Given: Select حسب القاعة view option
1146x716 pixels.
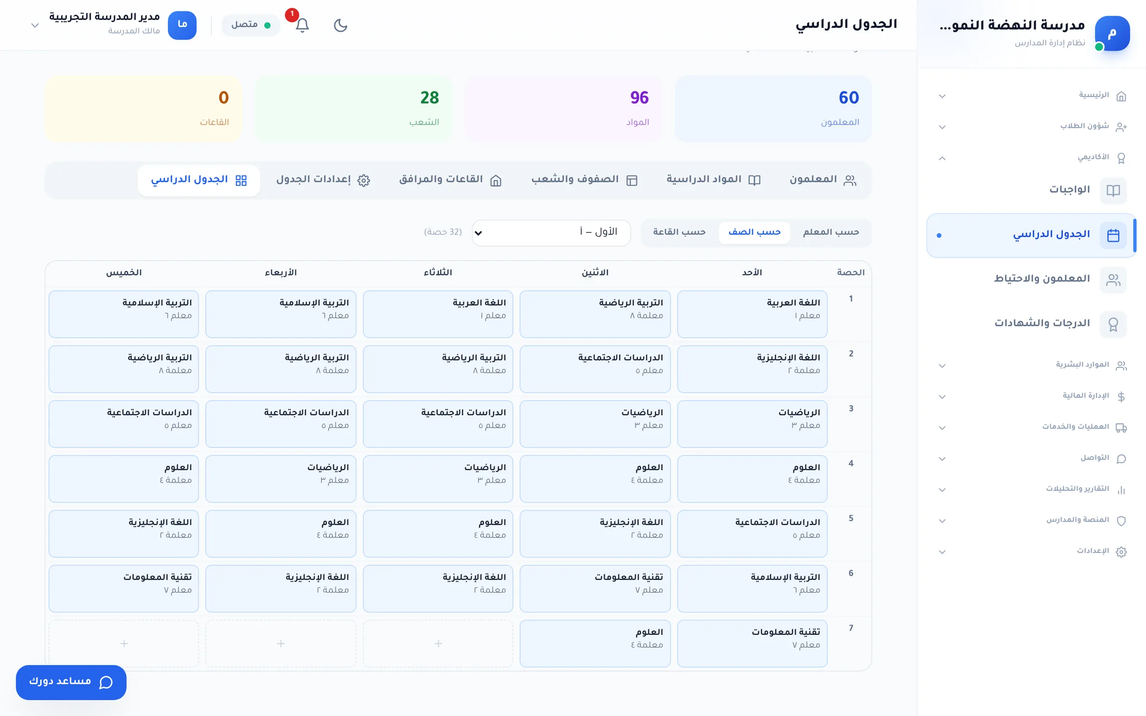Looking at the screenshot, I should coord(679,232).
